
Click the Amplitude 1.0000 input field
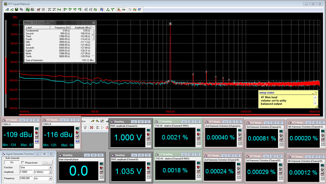point(26,172)
